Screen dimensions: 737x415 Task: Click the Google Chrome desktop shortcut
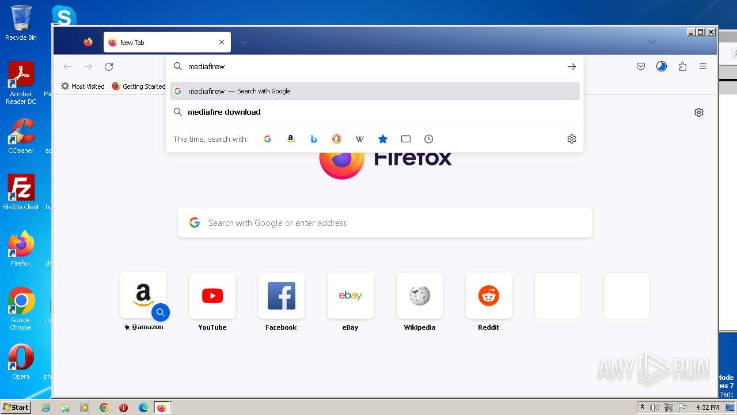[21, 308]
